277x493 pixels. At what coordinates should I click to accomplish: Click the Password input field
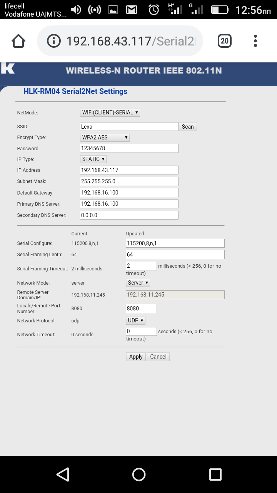129,148
